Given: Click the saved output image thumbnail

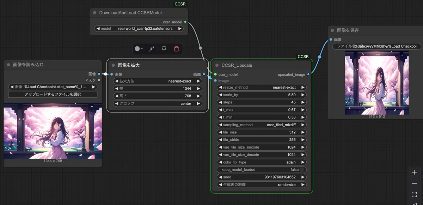Looking at the screenshot, I should [x=377, y=83].
